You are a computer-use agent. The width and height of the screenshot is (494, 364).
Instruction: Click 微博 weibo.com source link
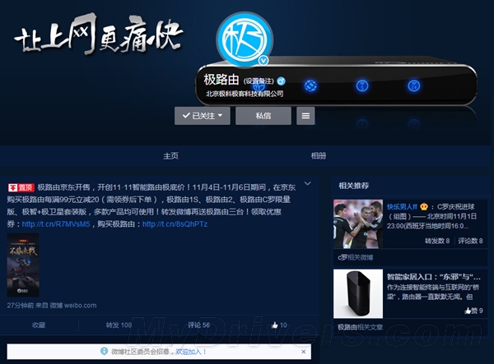click(x=73, y=305)
